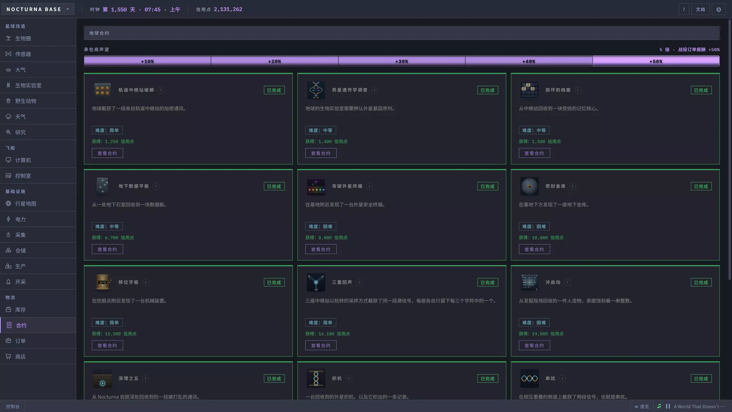The image size is (732, 412).
Task: Click the +10% reputation bar segment
Action: pos(148,61)
